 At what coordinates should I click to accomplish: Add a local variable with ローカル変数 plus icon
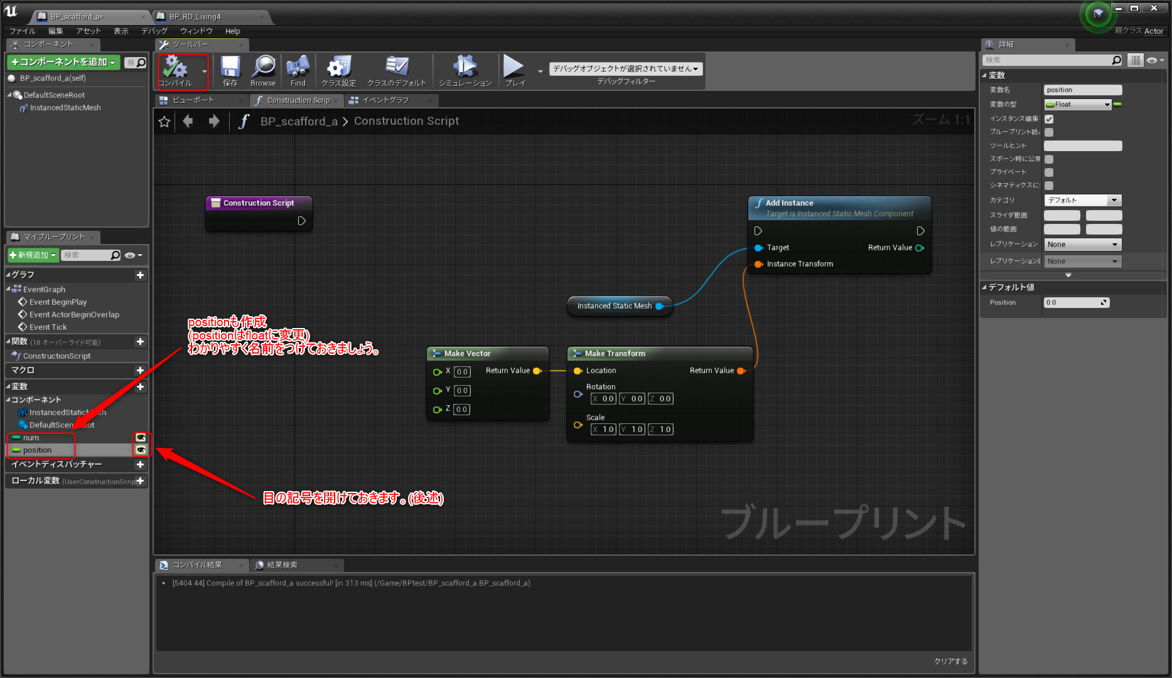(140, 481)
